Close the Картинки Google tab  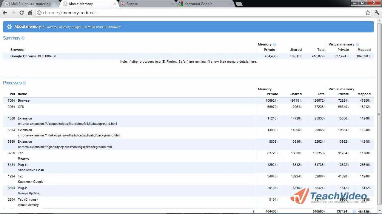(230, 4)
